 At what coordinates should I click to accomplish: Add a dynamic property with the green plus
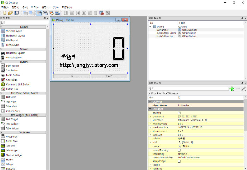232,89
